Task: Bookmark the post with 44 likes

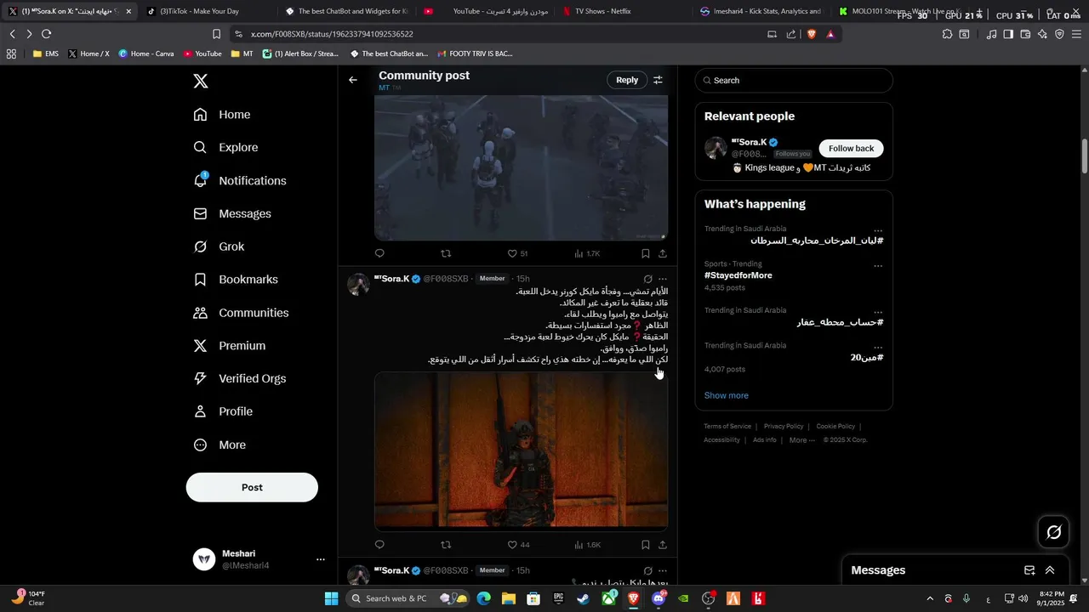Action: (645, 545)
